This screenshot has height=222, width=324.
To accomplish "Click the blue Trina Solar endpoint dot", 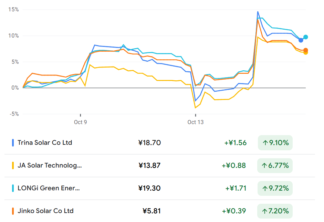I will point(301,40).
